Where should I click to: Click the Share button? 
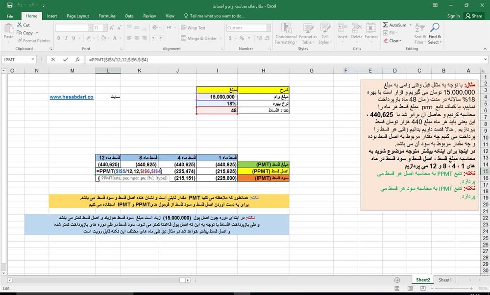pyautogui.click(x=473, y=15)
